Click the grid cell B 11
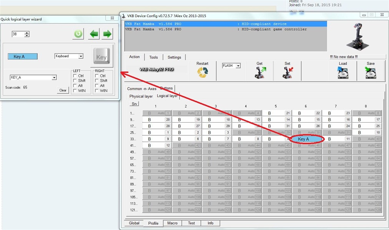The height and width of the screenshot is (230, 389). click(337, 139)
